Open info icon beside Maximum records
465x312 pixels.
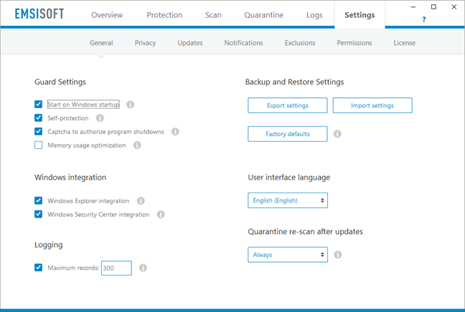tap(143, 268)
